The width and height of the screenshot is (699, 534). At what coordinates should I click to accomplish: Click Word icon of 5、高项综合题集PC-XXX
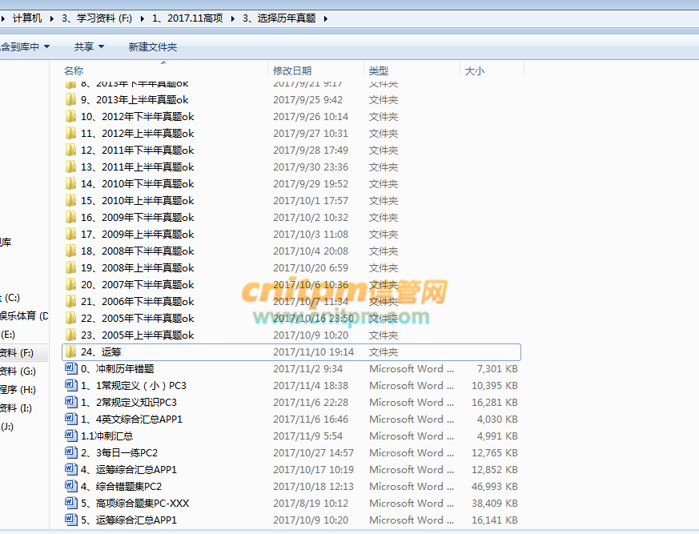(70, 504)
